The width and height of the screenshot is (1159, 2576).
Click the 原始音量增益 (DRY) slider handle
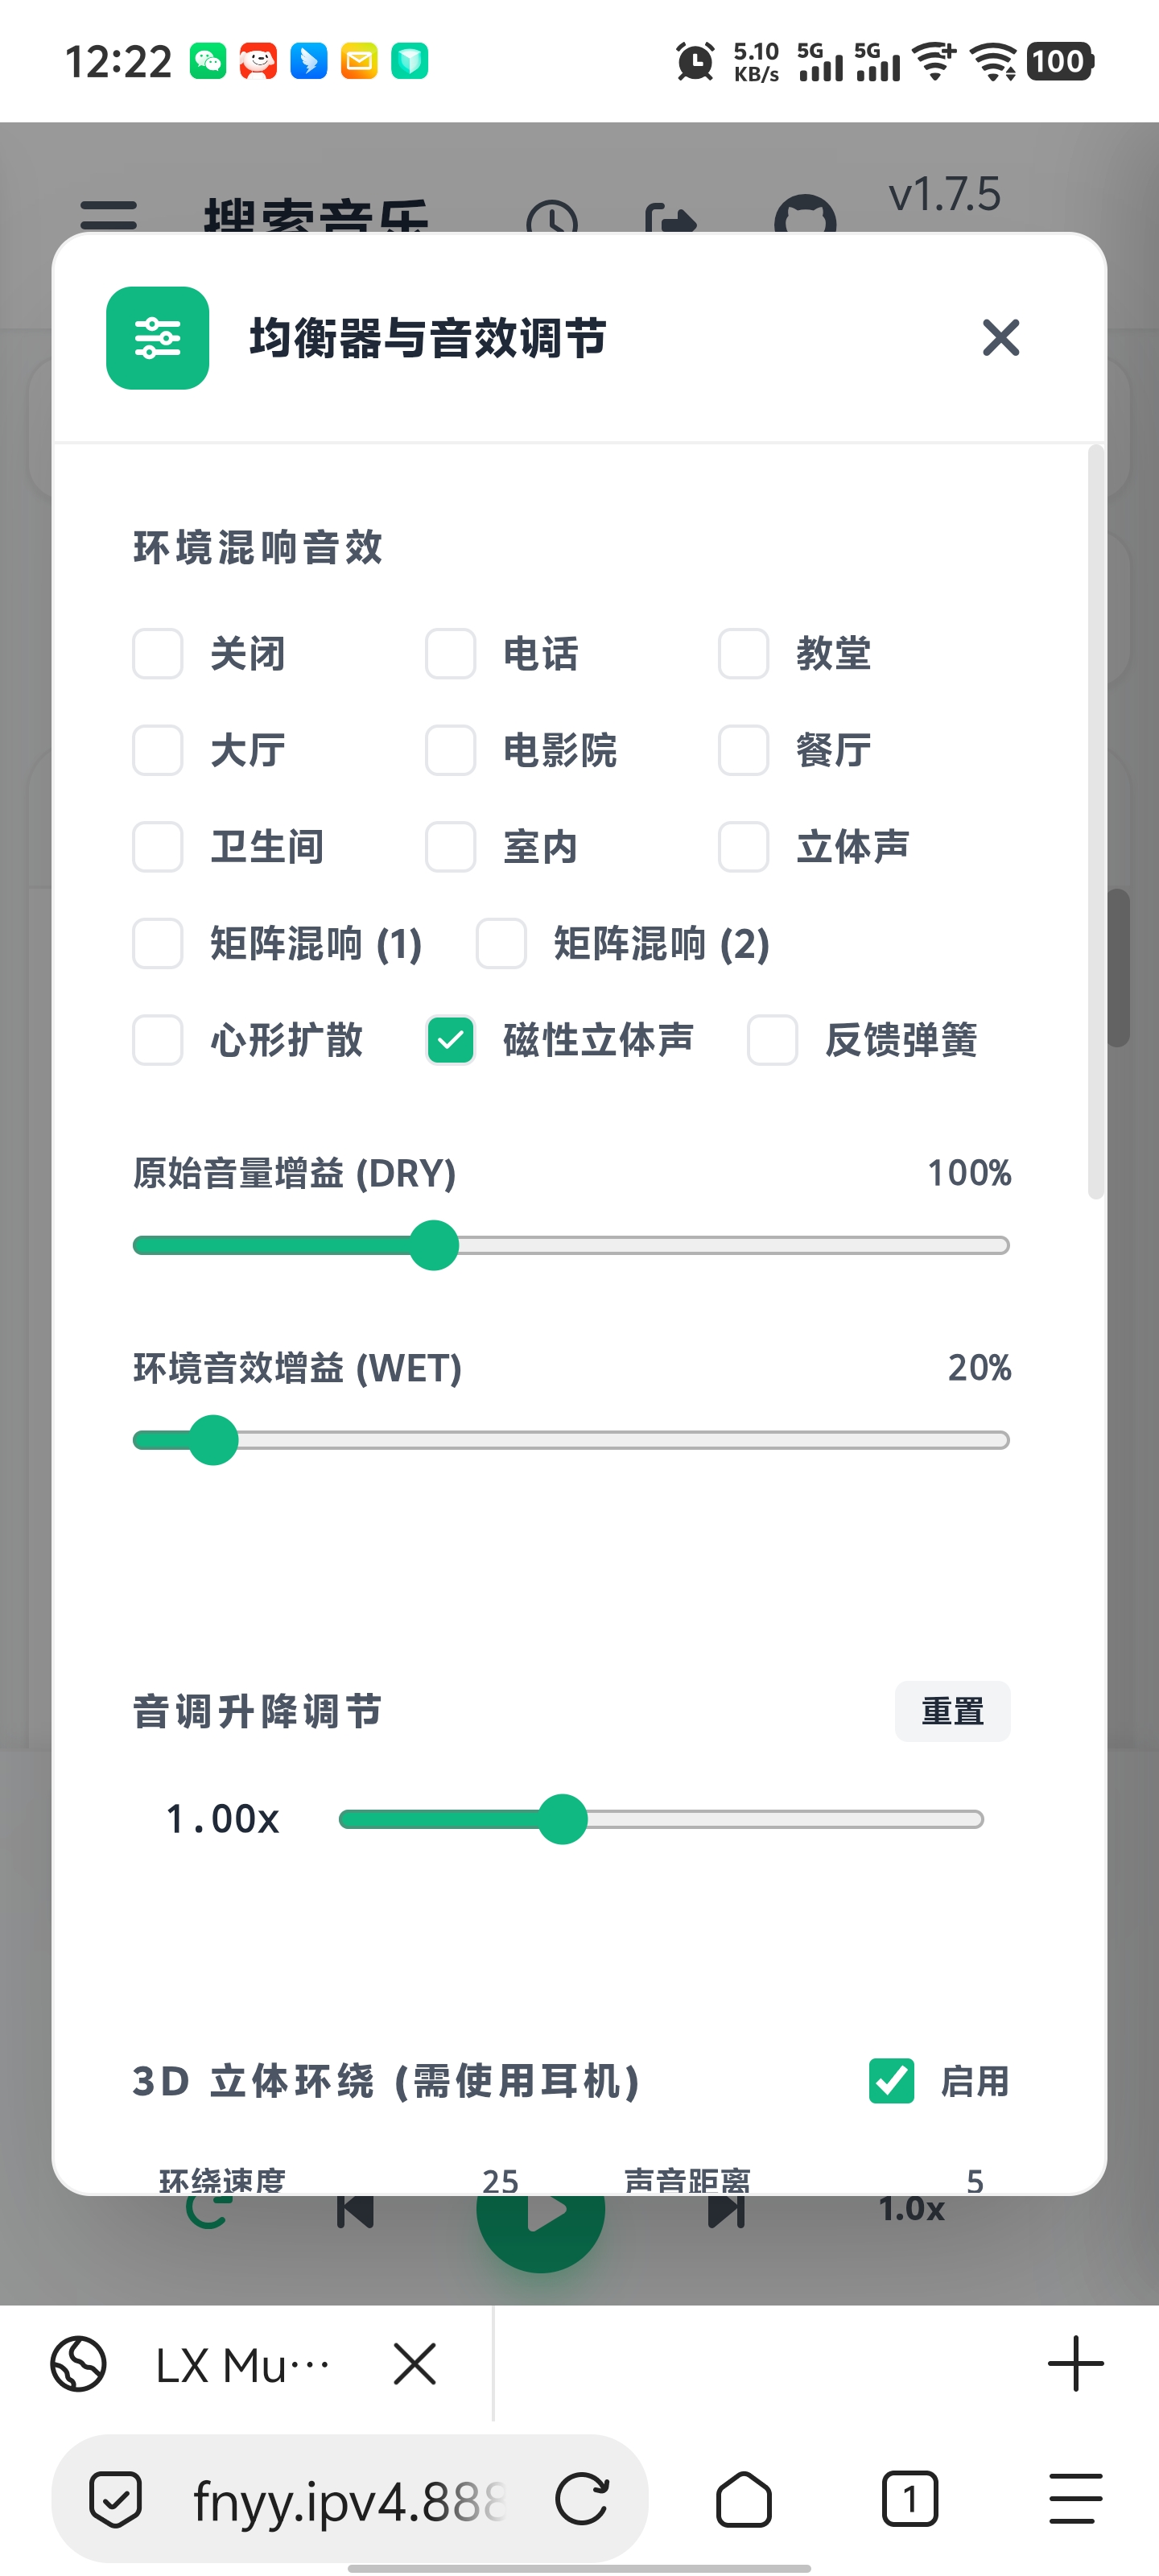pyautogui.click(x=434, y=1245)
